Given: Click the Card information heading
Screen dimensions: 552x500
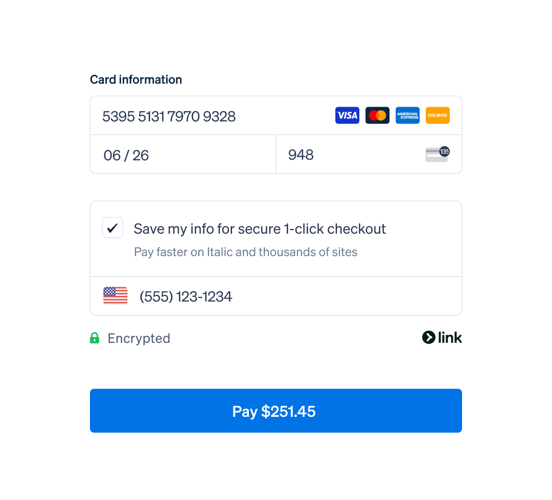Looking at the screenshot, I should click(x=136, y=80).
